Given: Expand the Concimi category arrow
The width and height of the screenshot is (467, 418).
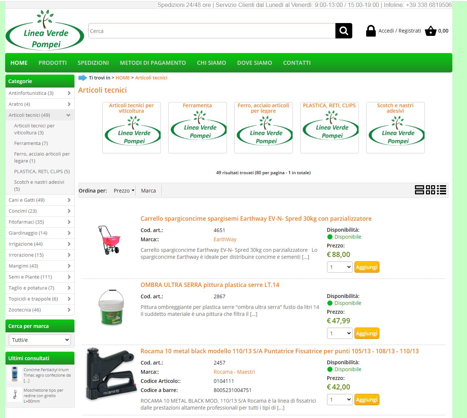Looking at the screenshot, I should tap(69, 211).
